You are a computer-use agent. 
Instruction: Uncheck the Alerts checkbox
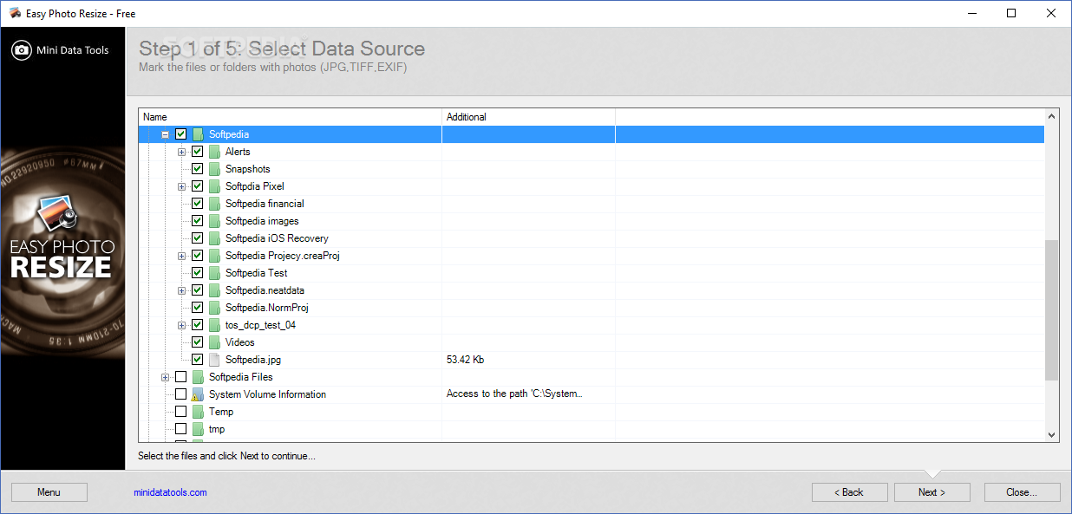coord(197,152)
